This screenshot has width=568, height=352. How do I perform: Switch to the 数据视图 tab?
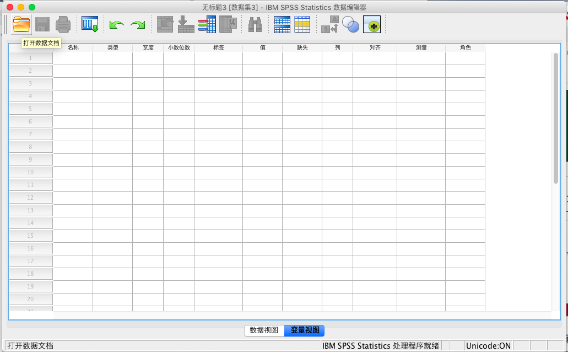point(264,330)
